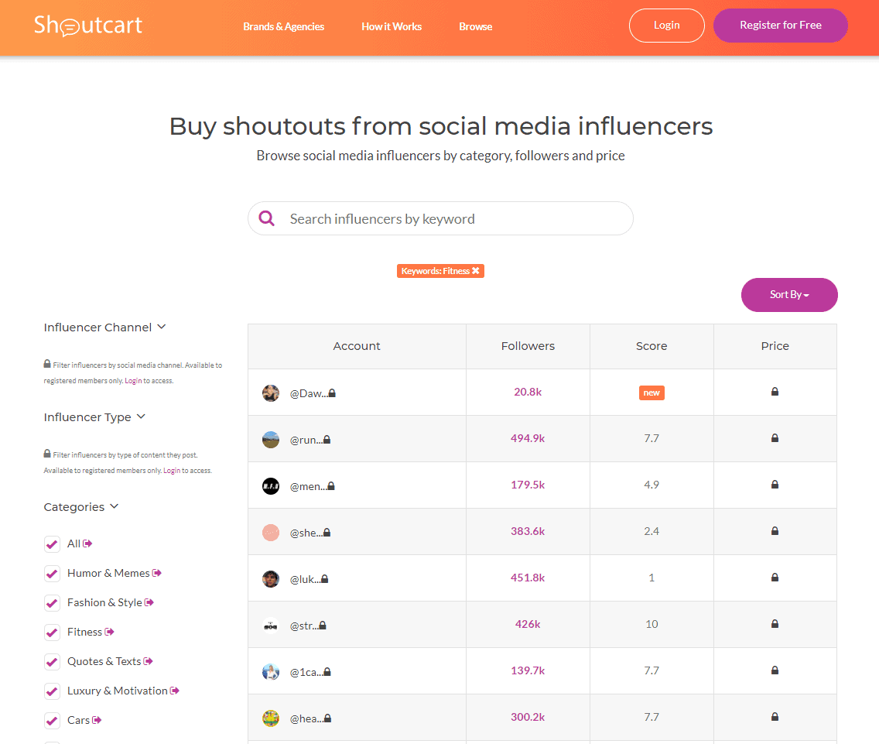The width and height of the screenshot is (879, 744).
Task: Click the price lock icon for @she...
Action: coord(775,531)
